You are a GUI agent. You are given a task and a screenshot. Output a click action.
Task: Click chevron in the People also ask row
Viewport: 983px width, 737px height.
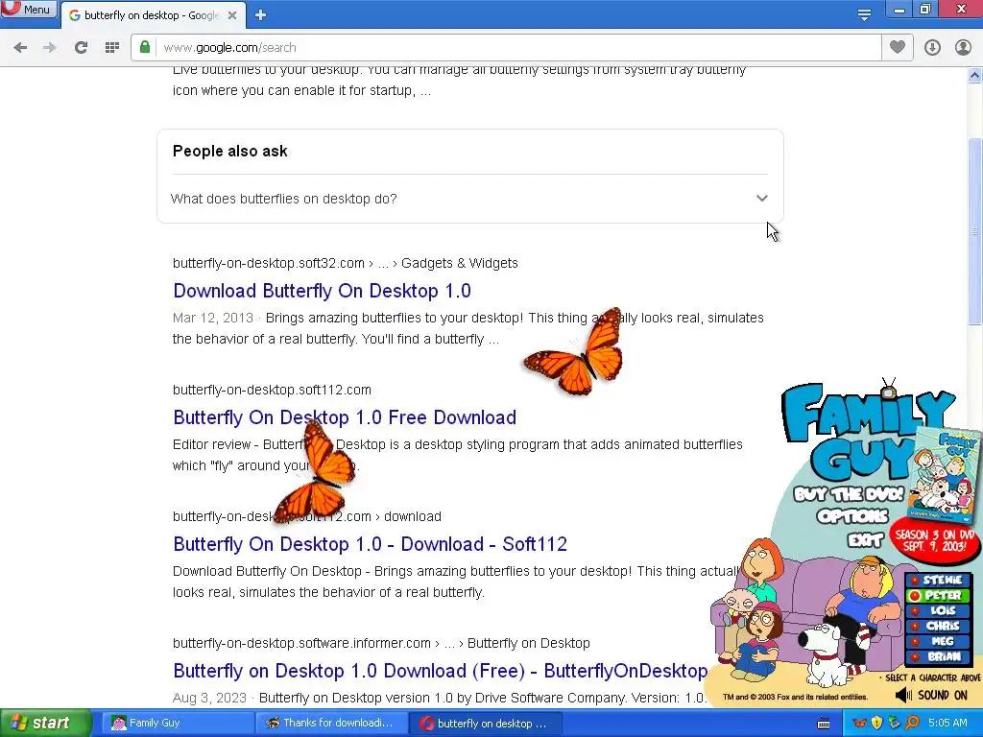click(x=761, y=199)
